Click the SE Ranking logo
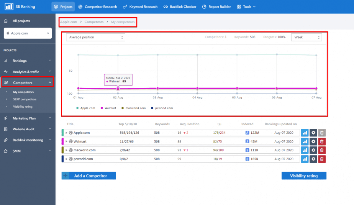Screen dimensions: 354x205 20,7
